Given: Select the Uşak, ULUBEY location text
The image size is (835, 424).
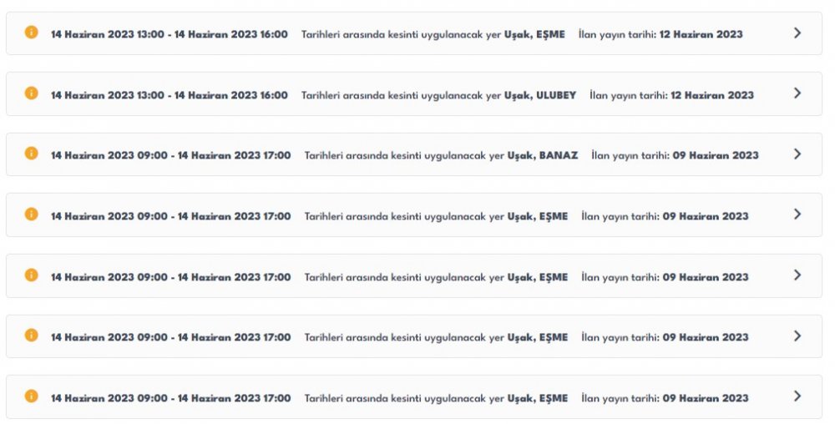Looking at the screenshot, I should point(540,95).
